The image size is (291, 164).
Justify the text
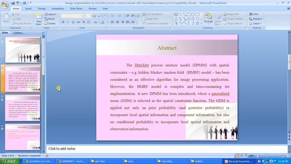point(127,22)
